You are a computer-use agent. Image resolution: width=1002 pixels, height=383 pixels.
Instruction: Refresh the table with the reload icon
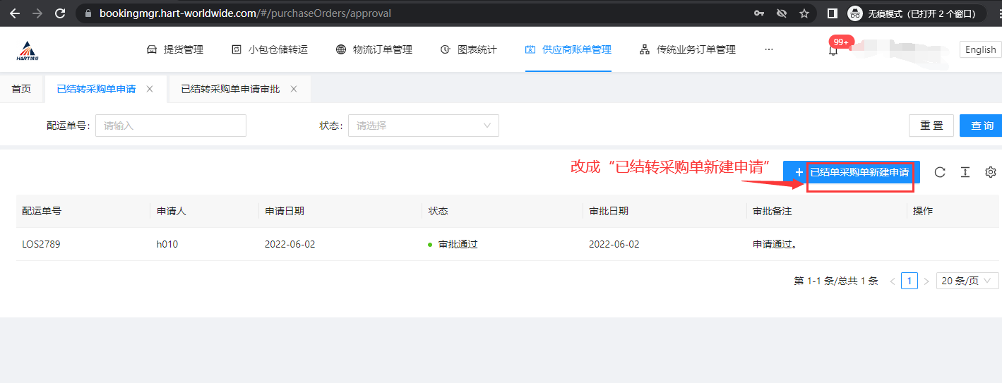(x=940, y=172)
